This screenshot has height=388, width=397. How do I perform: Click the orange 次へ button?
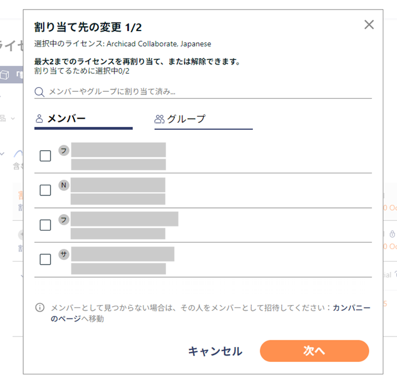[314, 351]
